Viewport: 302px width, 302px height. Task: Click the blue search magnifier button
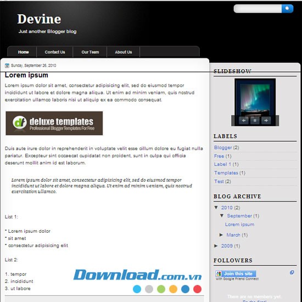(x=287, y=9)
